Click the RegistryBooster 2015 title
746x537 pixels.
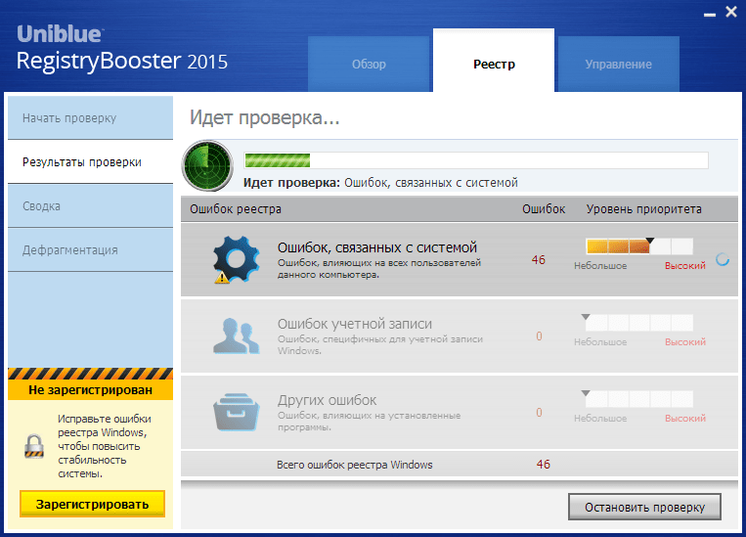[x=122, y=62]
